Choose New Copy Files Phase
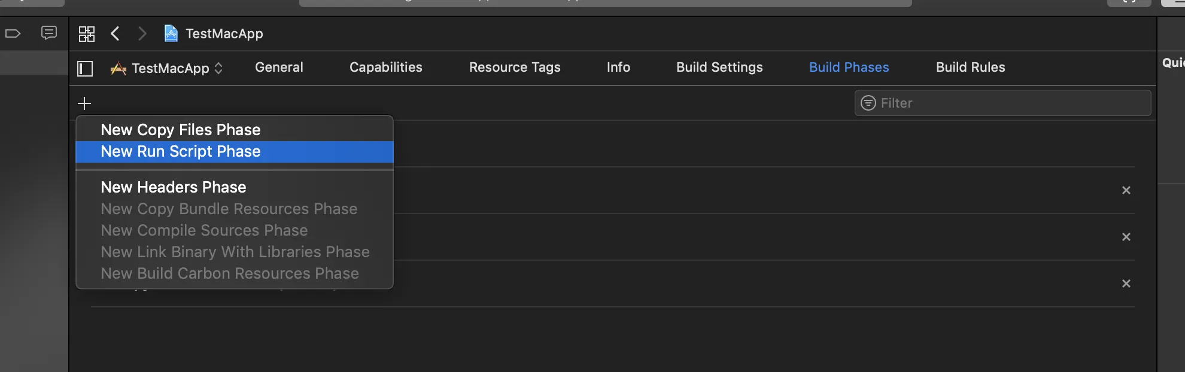Image resolution: width=1185 pixels, height=372 pixels. tap(235, 130)
